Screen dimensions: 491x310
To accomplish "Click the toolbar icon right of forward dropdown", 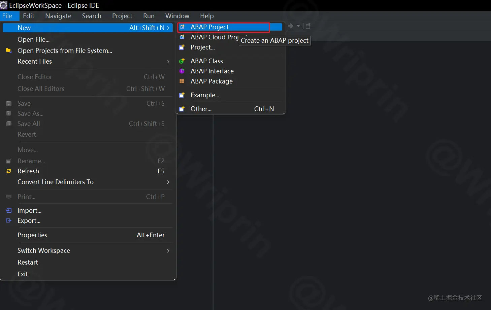I will 308,26.
